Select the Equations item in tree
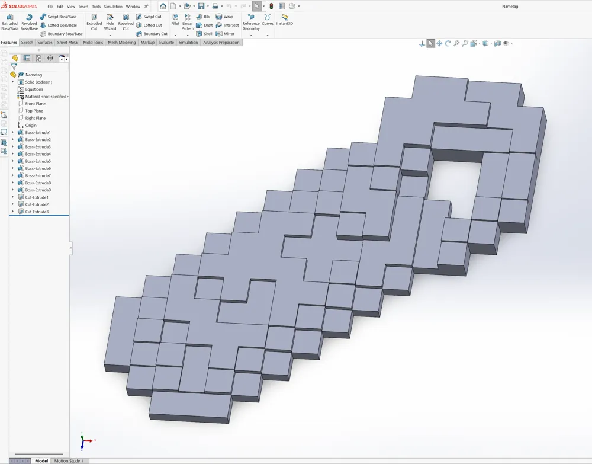Viewport: 592px width, 464px height. tap(30, 89)
